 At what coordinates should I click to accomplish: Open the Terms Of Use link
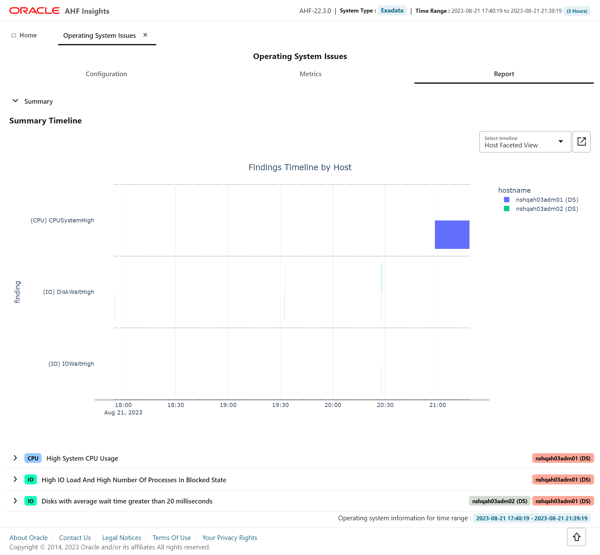[172, 538]
